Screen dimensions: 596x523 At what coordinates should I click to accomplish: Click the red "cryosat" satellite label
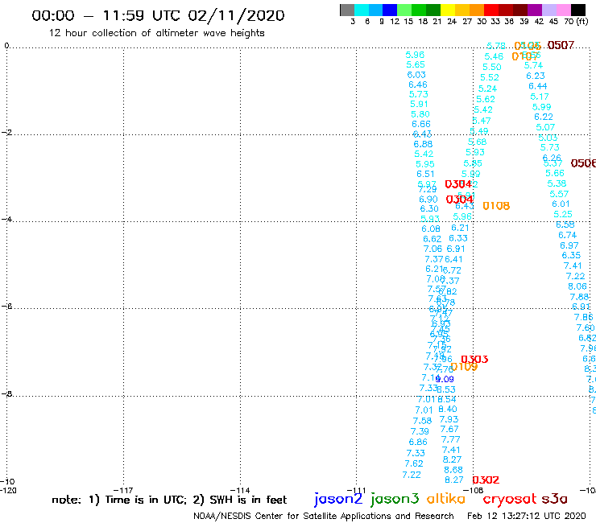(x=510, y=499)
